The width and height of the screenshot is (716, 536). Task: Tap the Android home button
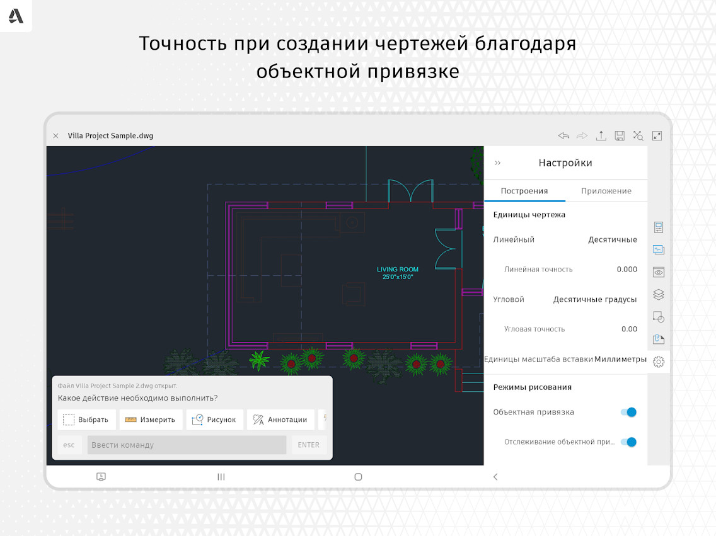tap(359, 477)
